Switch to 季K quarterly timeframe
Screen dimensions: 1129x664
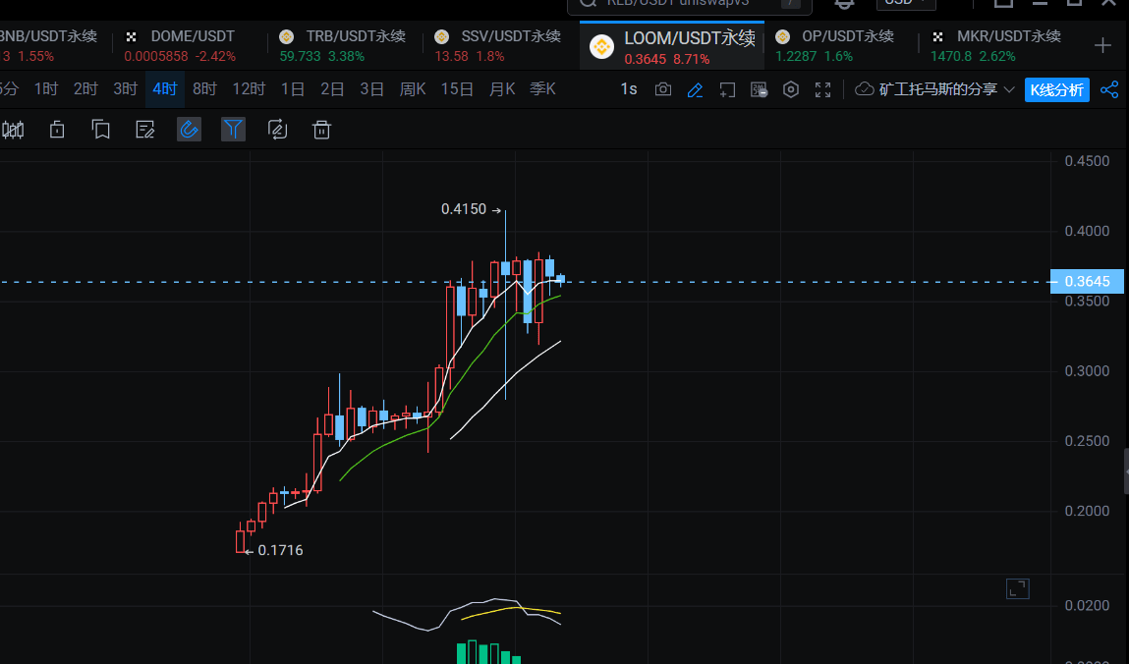tap(543, 89)
